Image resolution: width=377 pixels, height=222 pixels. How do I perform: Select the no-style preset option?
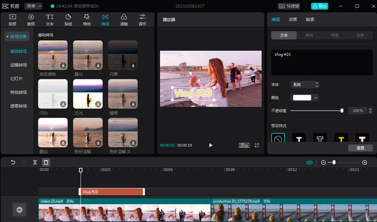tap(278, 138)
